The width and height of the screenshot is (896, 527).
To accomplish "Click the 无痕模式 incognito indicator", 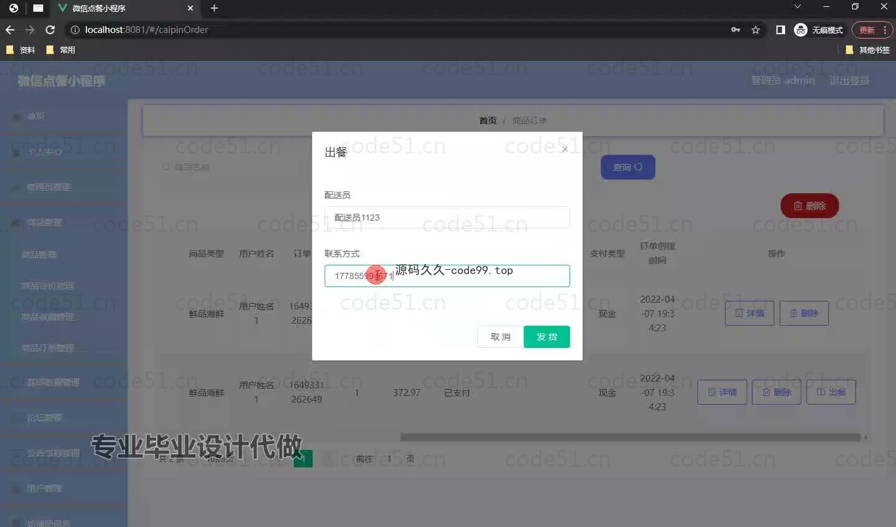I will [819, 30].
